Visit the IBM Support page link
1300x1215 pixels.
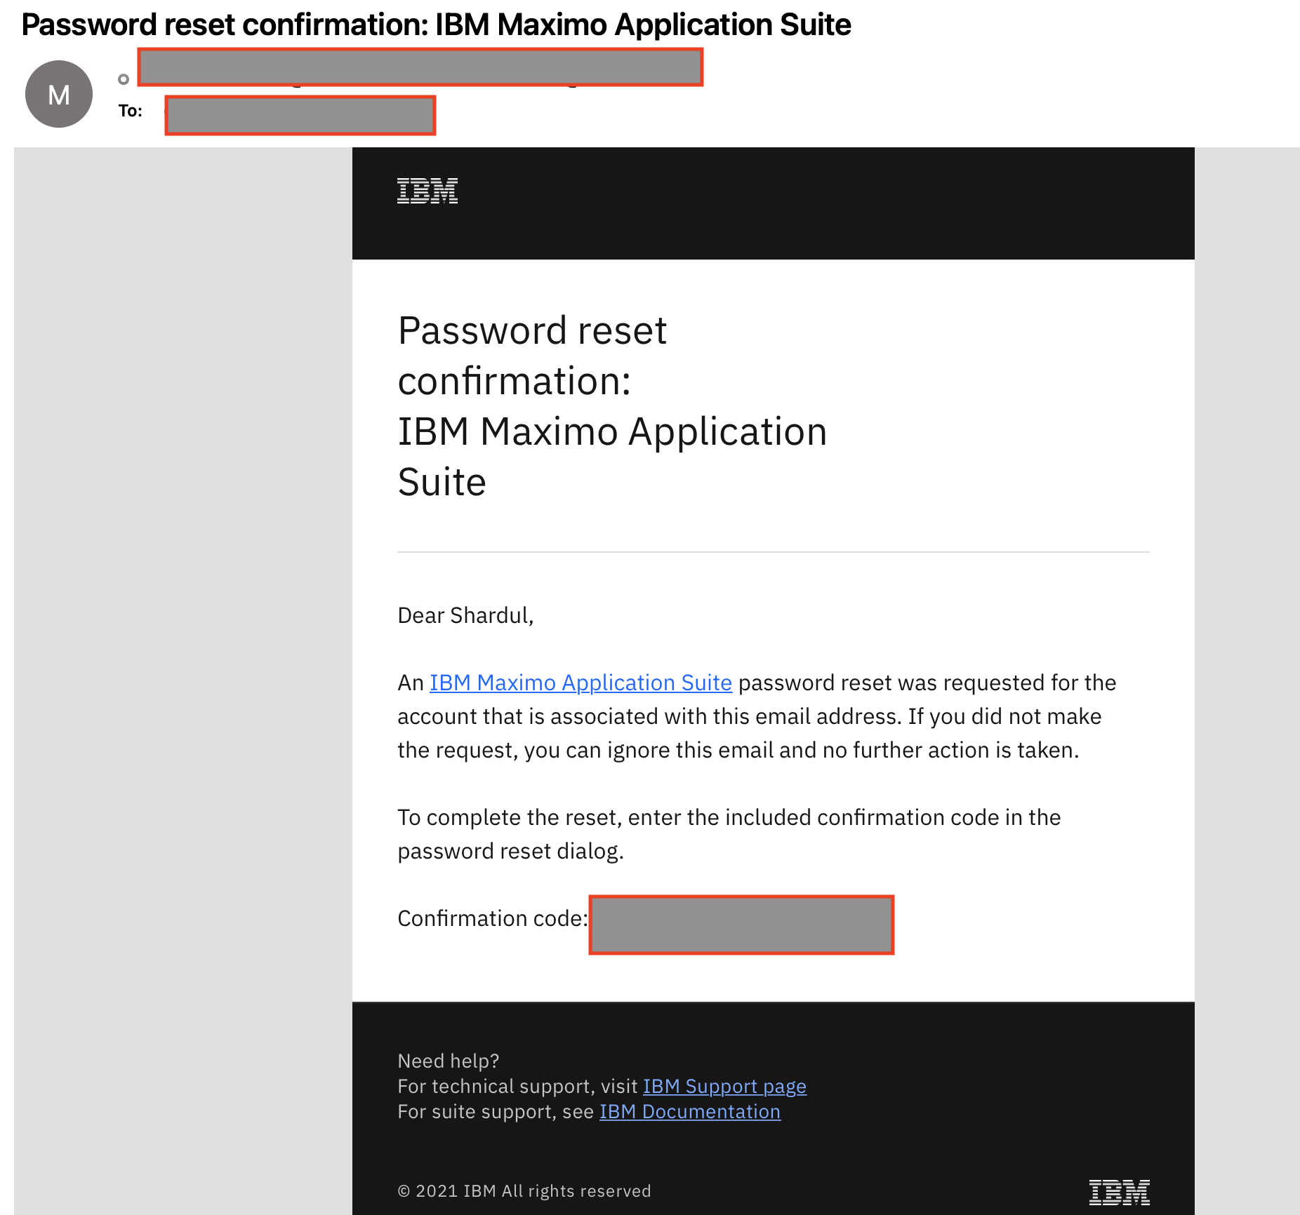[x=724, y=1086]
